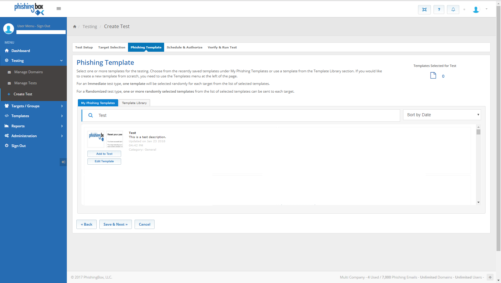Open the notifications bell icon
This screenshot has height=283, width=501.
453,10
